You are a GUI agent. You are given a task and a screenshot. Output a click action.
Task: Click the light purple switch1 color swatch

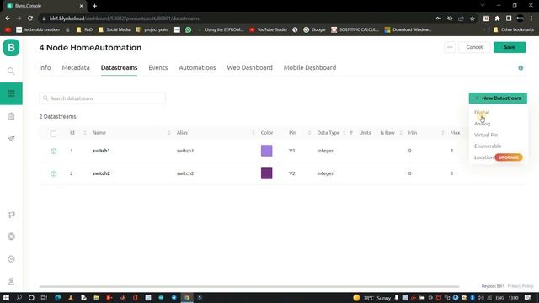pos(266,151)
